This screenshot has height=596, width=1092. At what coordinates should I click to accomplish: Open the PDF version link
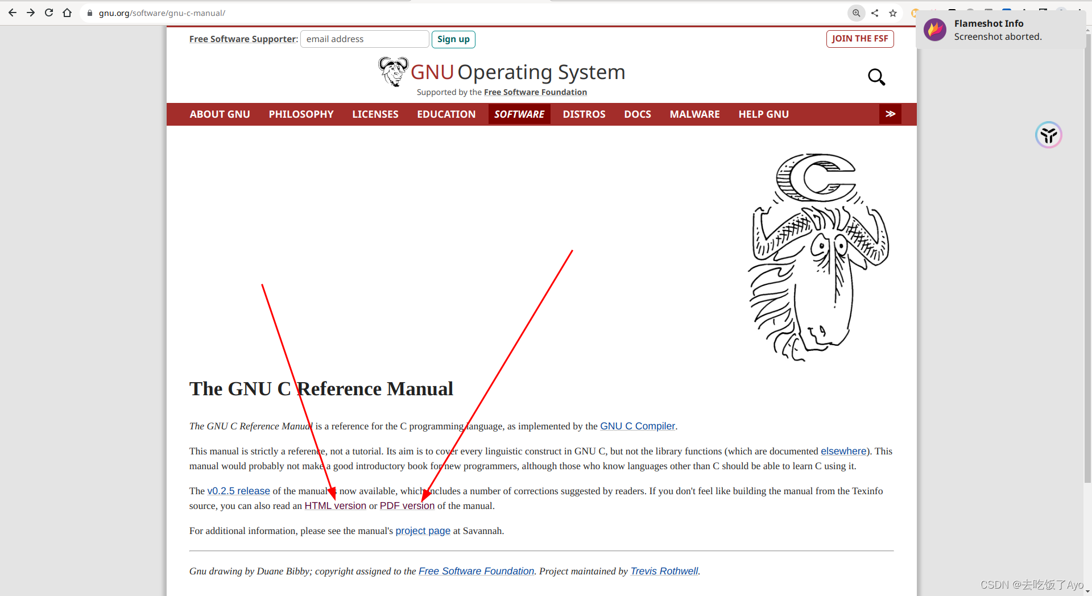[x=407, y=506]
